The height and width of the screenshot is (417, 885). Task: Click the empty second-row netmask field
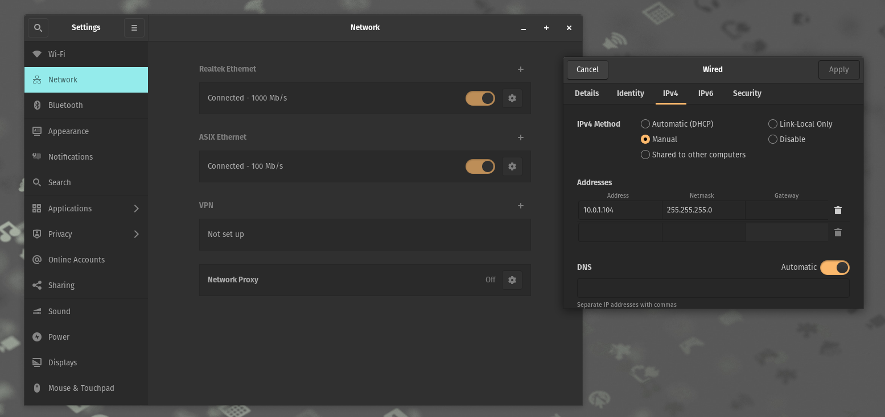[x=703, y=232]
